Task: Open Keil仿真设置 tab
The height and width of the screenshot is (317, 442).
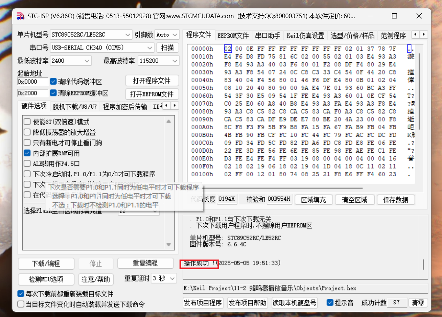Action: tap(305, 36)
